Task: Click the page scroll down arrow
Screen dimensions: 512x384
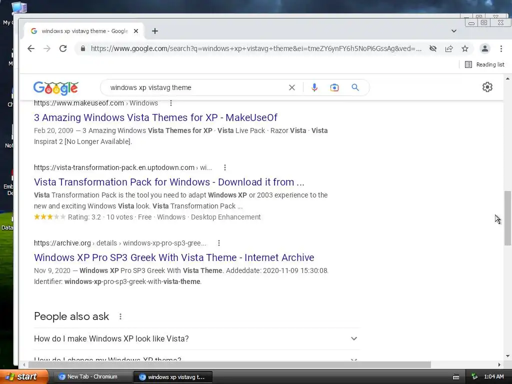Action: [x=507, y=356]
